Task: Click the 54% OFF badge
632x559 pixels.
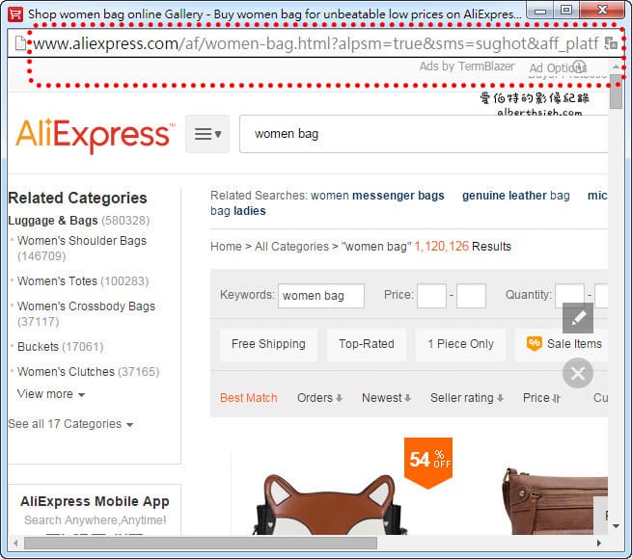Action: [428, 463]
